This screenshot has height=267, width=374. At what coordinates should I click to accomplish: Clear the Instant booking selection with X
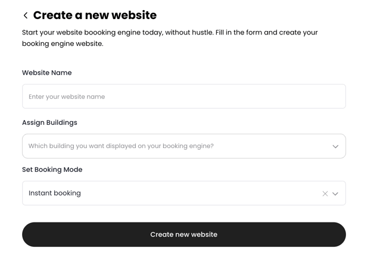point(325,193)
